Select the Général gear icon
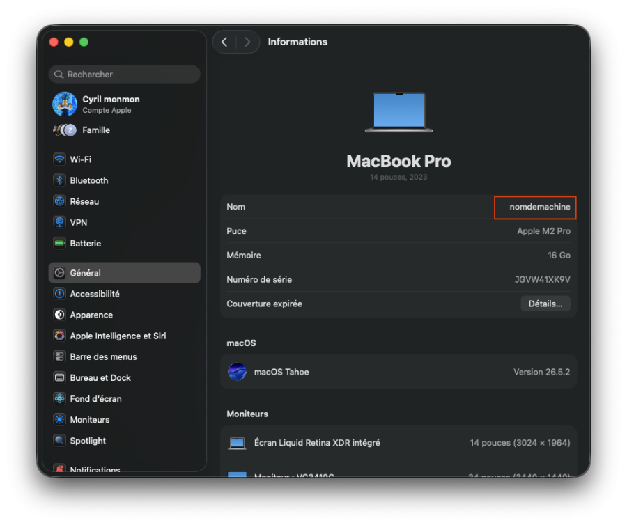 point(60,273)
